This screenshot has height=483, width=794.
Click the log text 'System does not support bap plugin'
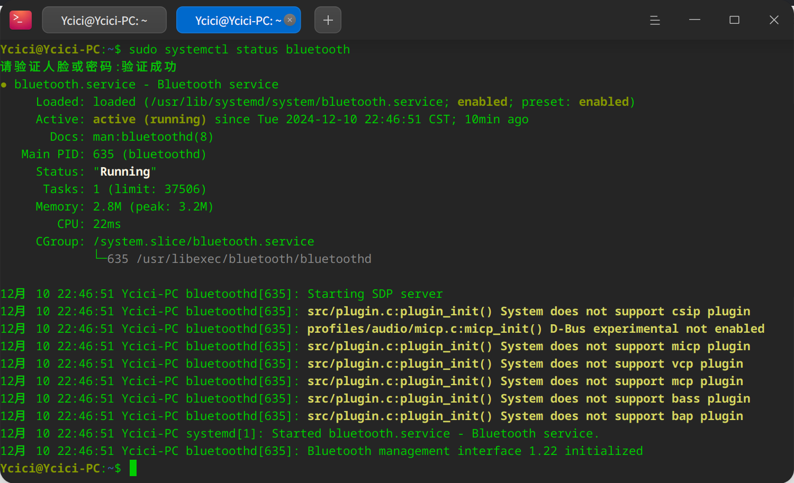coord(621,416)
